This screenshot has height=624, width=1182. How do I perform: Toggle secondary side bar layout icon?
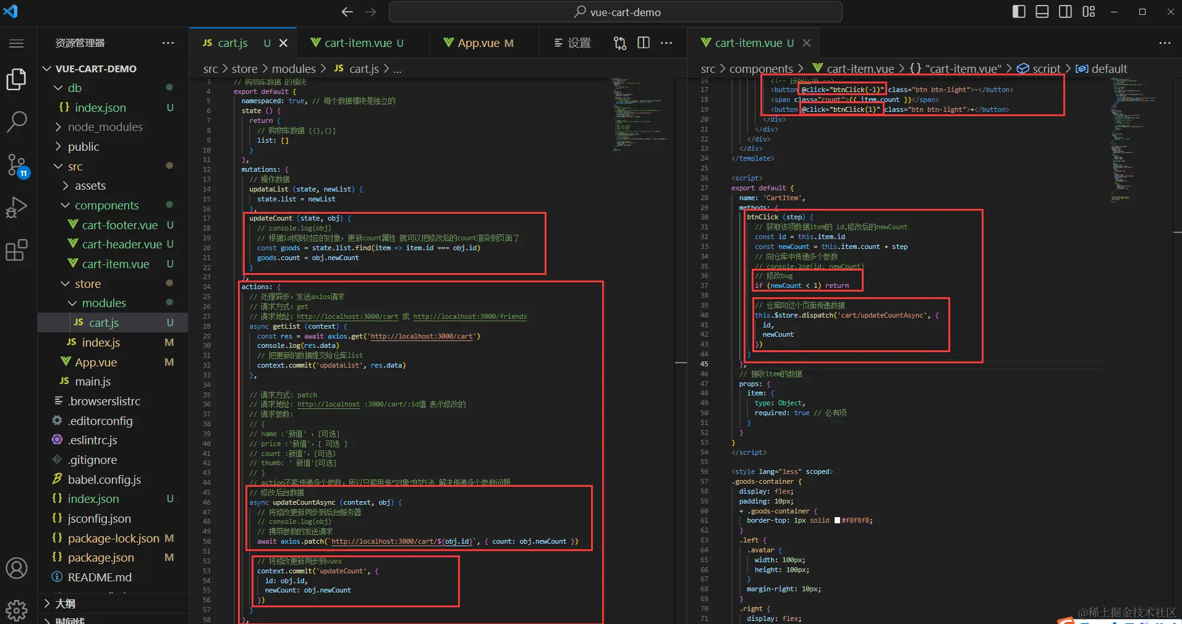(1065, 12)
